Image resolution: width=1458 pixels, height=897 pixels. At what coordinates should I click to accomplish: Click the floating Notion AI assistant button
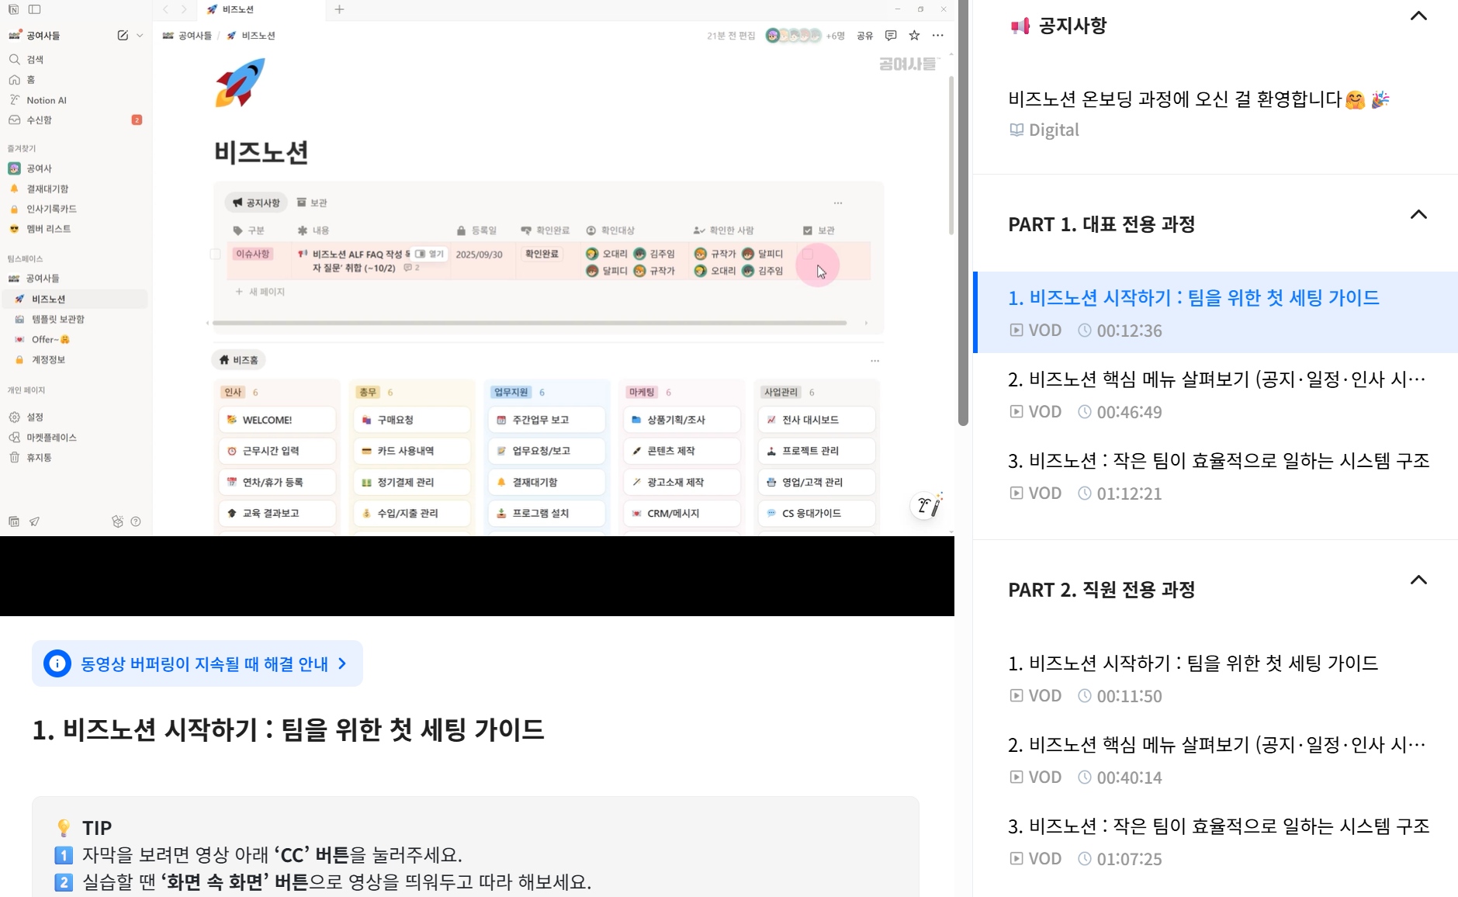click(927, 505)
